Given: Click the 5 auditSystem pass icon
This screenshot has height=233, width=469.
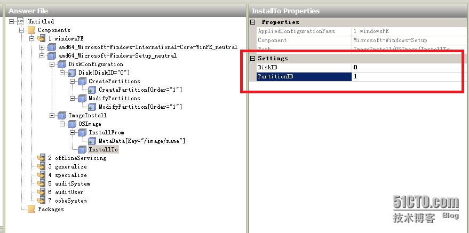Looking at the screenshot, I should (41, 184).
